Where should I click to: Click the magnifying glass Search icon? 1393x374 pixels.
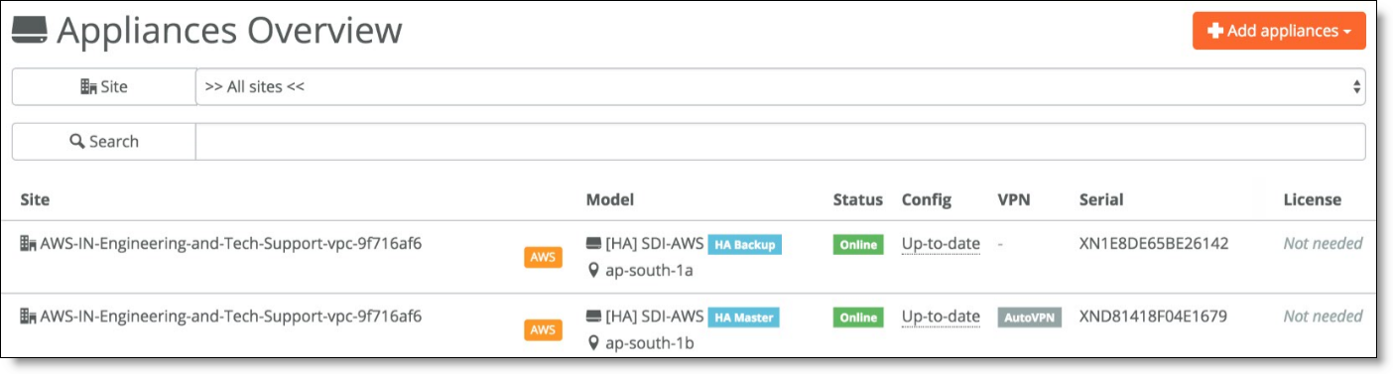coord(76,141)
